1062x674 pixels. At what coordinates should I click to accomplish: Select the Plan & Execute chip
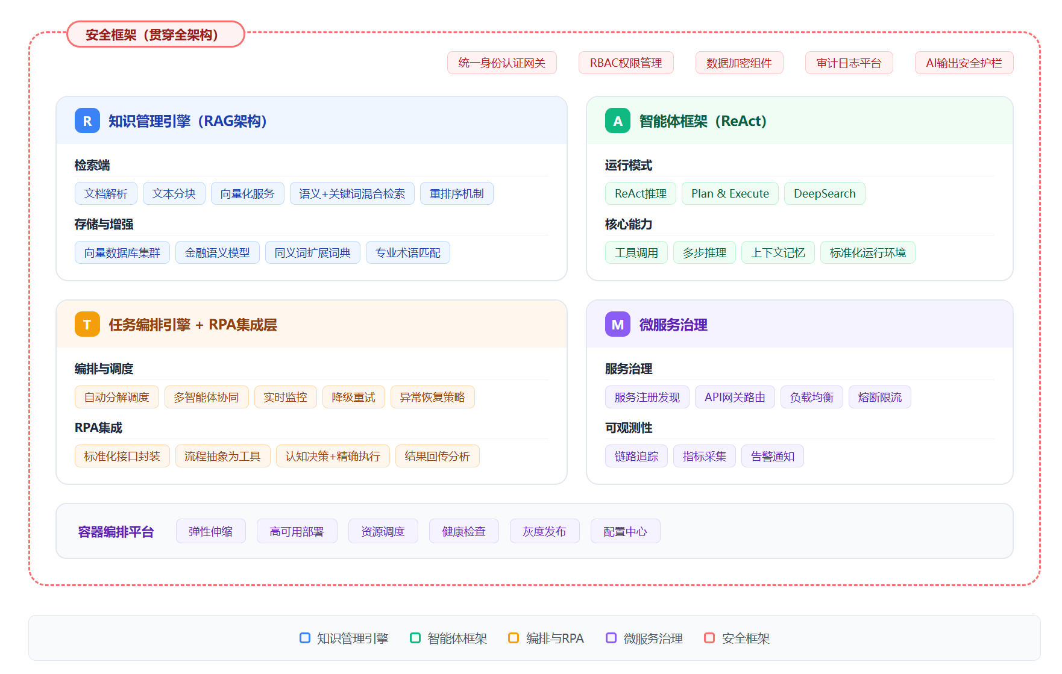point(731,193)
